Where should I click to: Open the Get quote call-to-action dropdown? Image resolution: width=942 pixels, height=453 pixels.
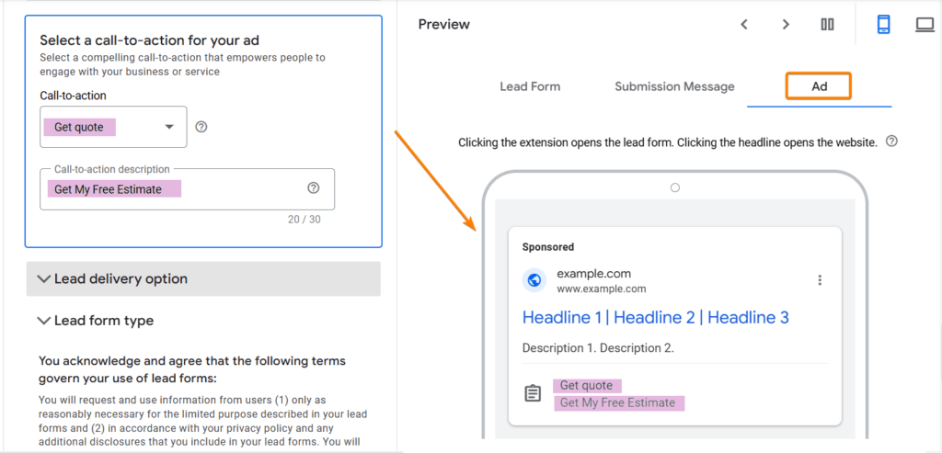pyautogui.click(x=113, y=127)
